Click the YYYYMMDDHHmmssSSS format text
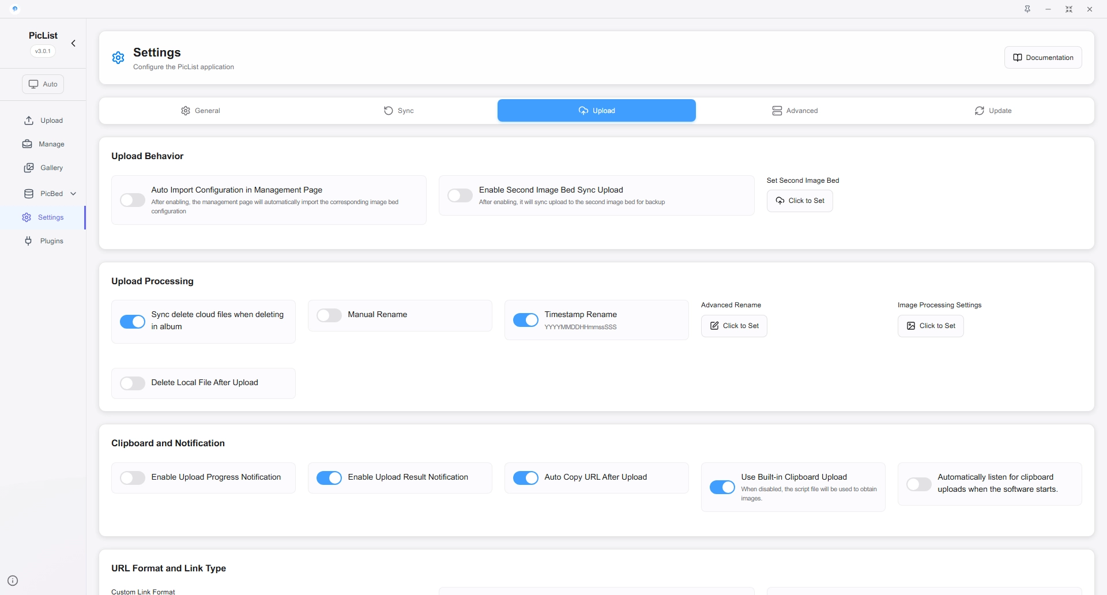1107x595 pixels. tap(581, 327)
